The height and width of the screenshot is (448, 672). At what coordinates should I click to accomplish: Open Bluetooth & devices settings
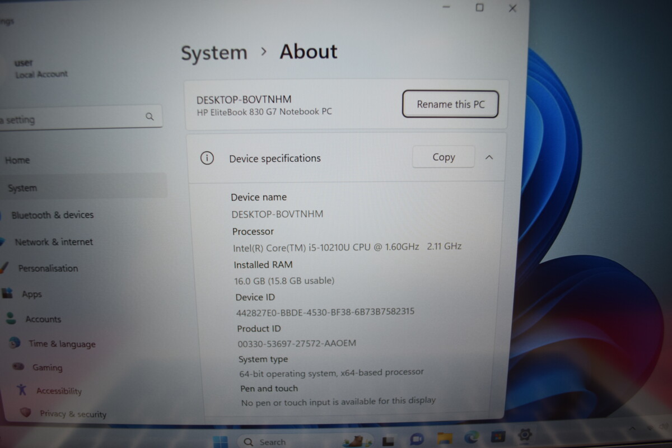(x=53, y=215)
